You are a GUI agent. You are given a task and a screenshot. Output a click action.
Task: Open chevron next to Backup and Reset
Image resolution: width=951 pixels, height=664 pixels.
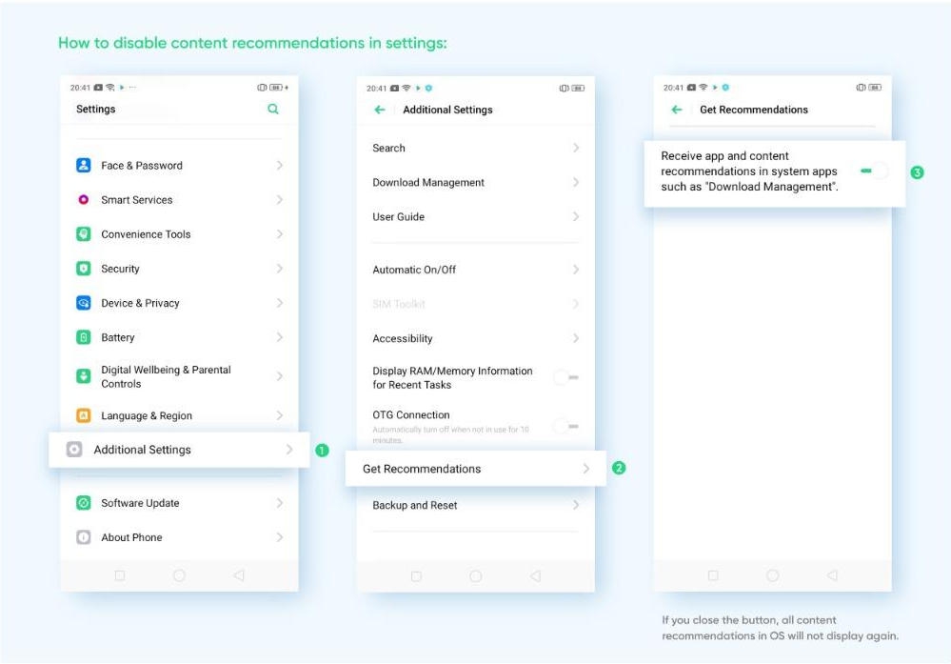[576, 505]
